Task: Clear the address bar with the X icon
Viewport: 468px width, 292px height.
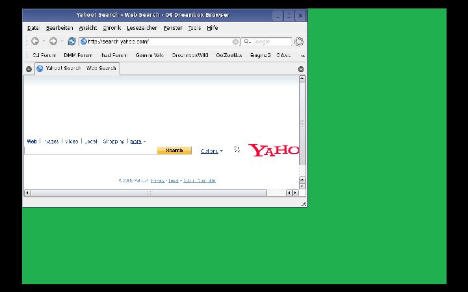Action: click(x=235, y=42)
